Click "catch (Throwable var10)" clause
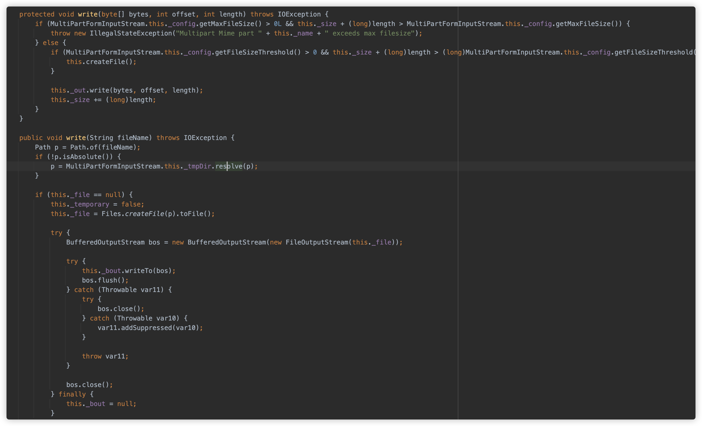 click(135, 318)
